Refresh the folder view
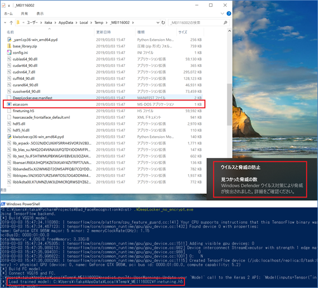The width and height of the screenshot is (318, 288). 163,23
